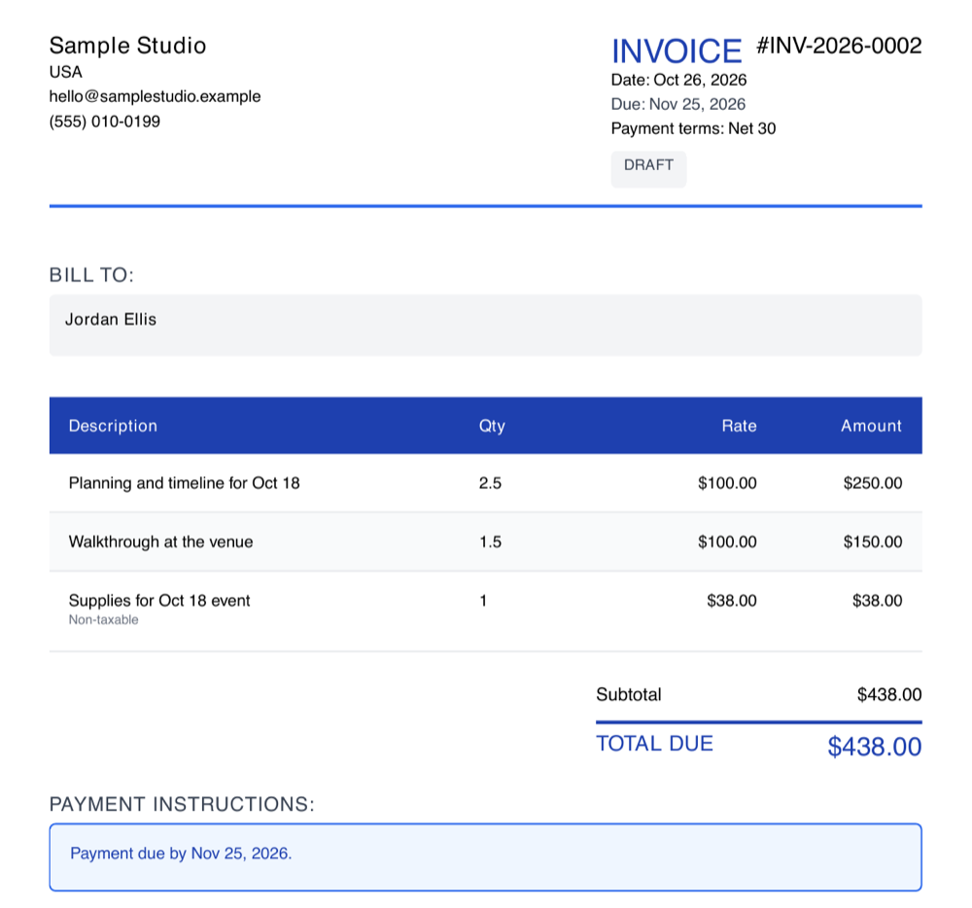The image size is (972, 908).
Task: Click the blue INVOICE heading
Action: pyautogui.click(x=677, y=51)
